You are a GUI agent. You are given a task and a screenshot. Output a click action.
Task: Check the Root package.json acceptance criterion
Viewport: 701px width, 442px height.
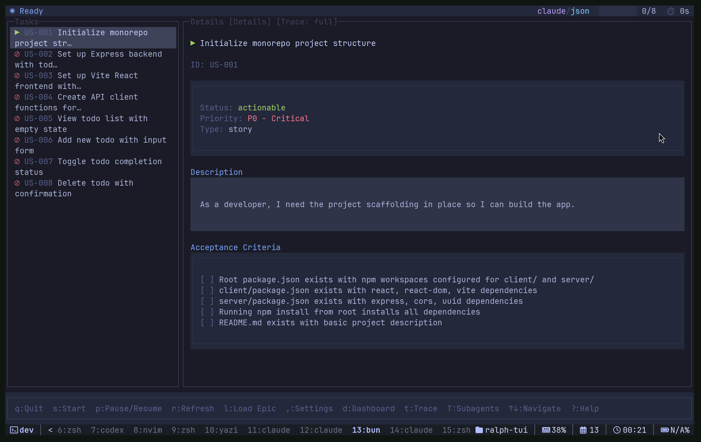tap(207, 280)
